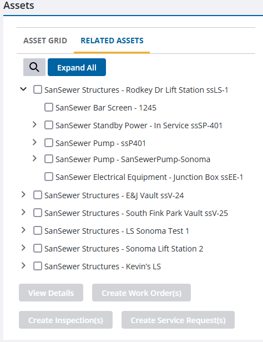Screen dimensions: 263x342
Task: Expand the SanSewer Pump ssP401 node
Action: coord(34,143)
